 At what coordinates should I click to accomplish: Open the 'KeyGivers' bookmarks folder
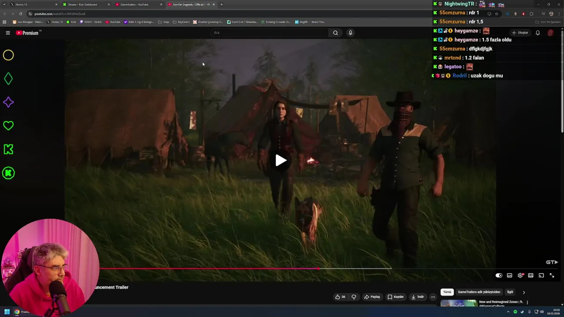181,22
